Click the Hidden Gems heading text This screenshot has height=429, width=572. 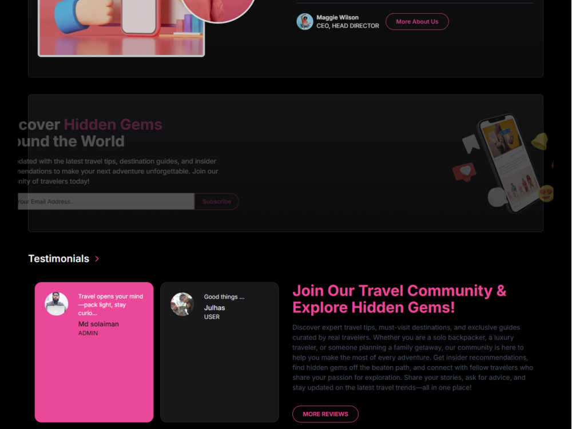(x=113, y=124)
